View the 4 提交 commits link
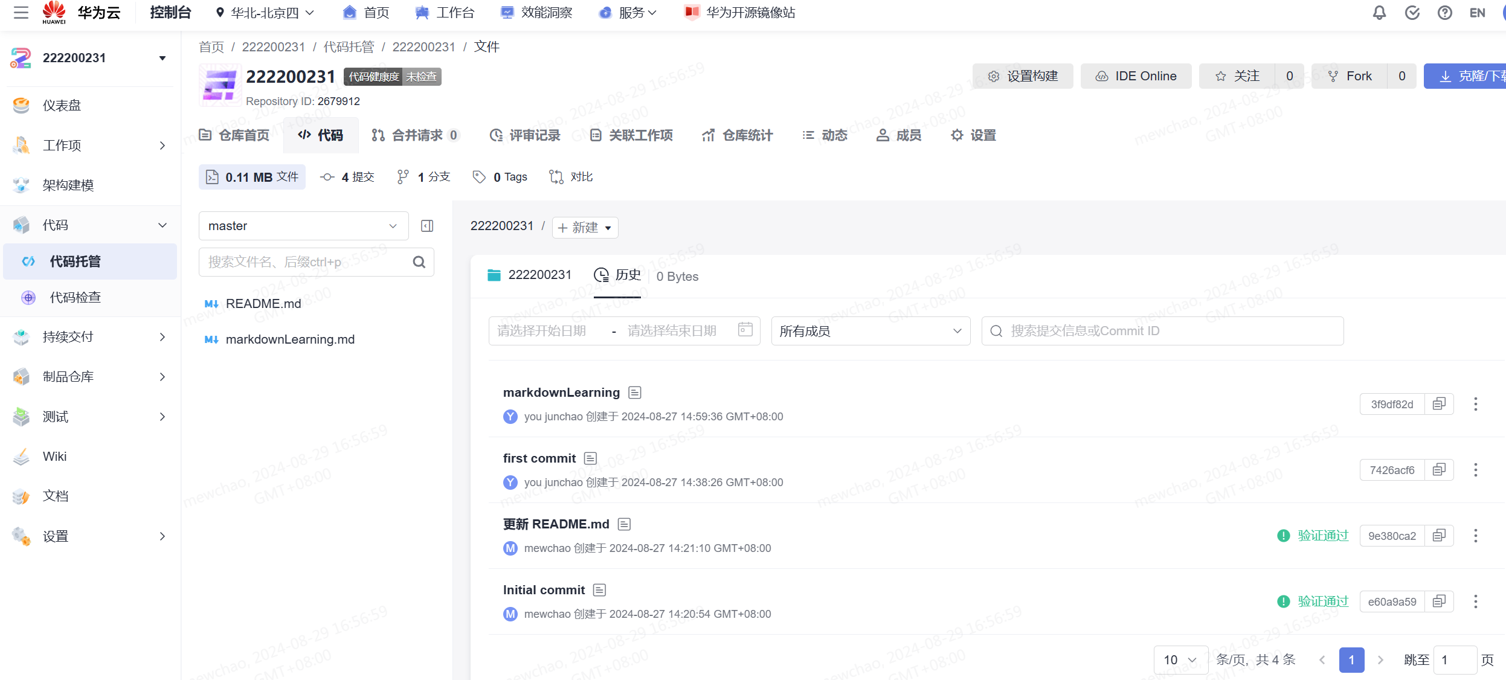This screenshot has width=1506, height=680. point(347,177)
